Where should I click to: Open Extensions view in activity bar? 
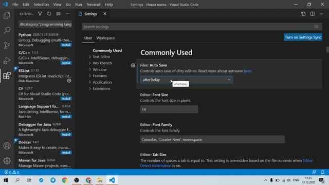tap(7, 76)
